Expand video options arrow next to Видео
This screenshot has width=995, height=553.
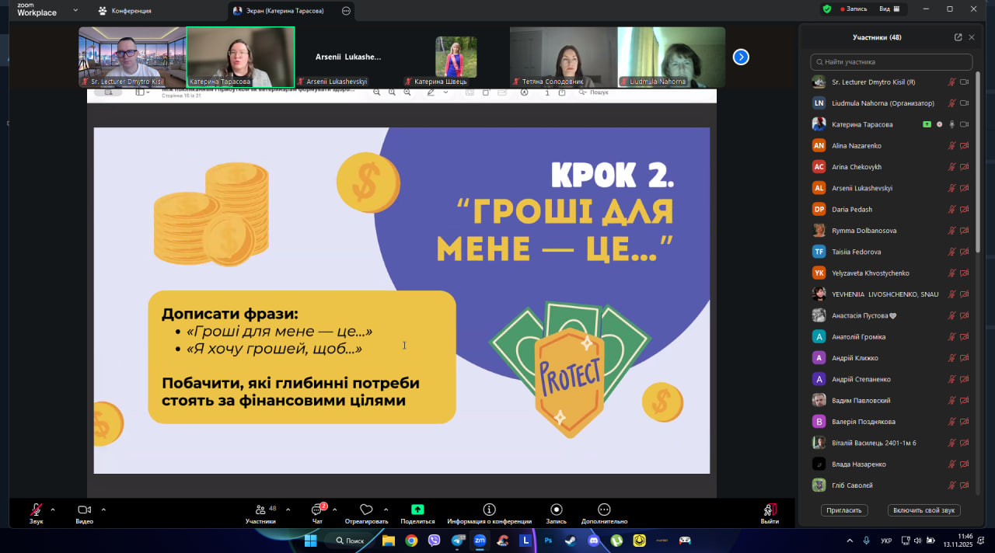click(103, 510)
